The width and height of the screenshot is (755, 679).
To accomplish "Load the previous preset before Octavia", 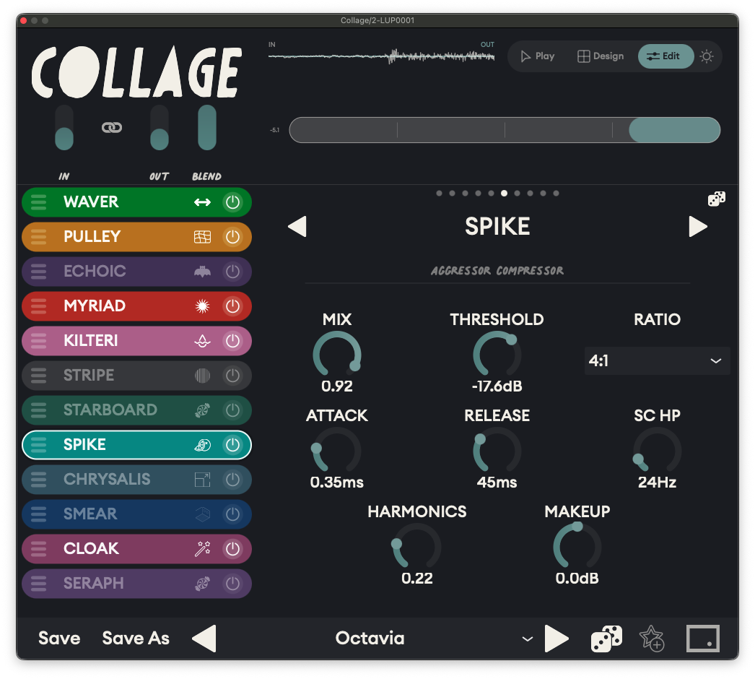I will tap(204, 639).
